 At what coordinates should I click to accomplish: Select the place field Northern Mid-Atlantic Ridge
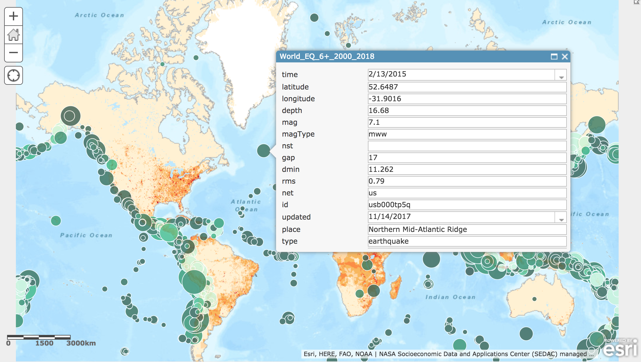point(467,230)
